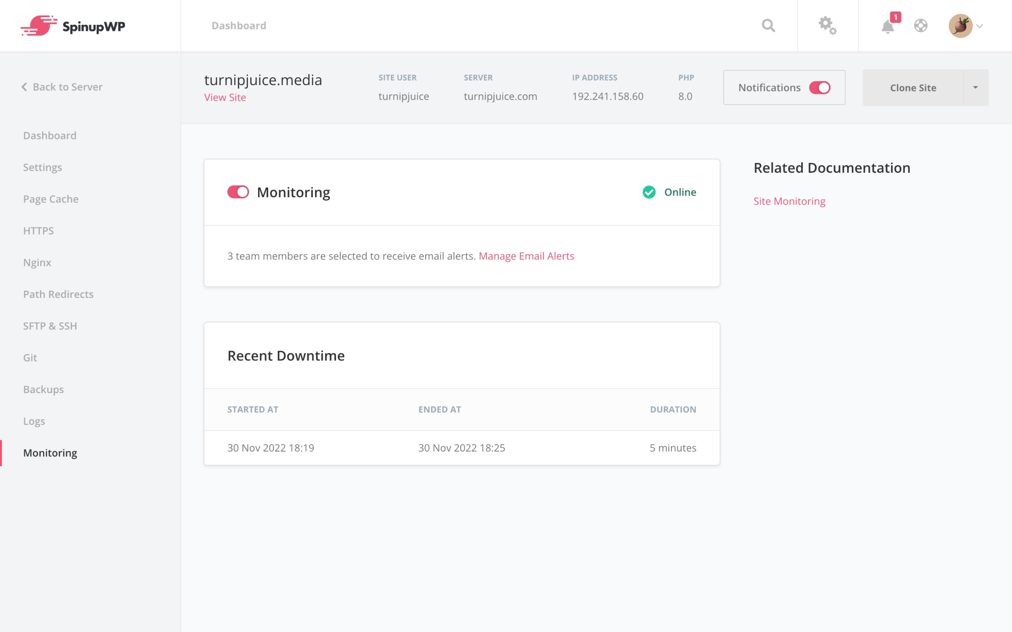The image size is (1012, 632).
Task: Click the green Online status checkmark
Action: point(649,192)
